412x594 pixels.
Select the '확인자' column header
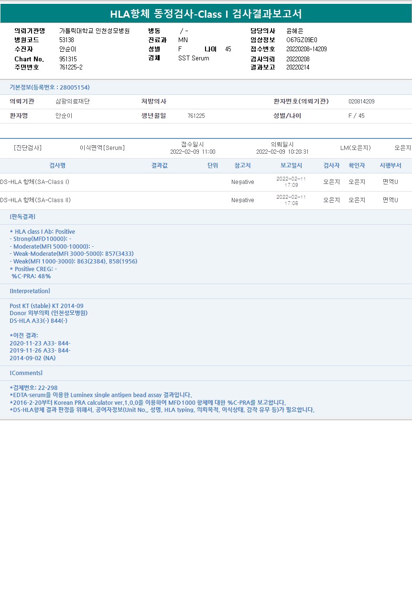pyautogui.click(x=357, y=165)
